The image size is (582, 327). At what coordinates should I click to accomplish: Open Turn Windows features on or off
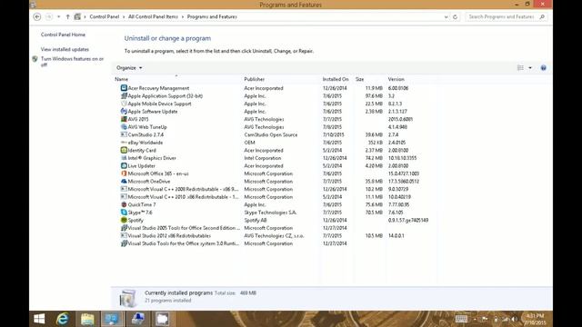click(72, 62)
